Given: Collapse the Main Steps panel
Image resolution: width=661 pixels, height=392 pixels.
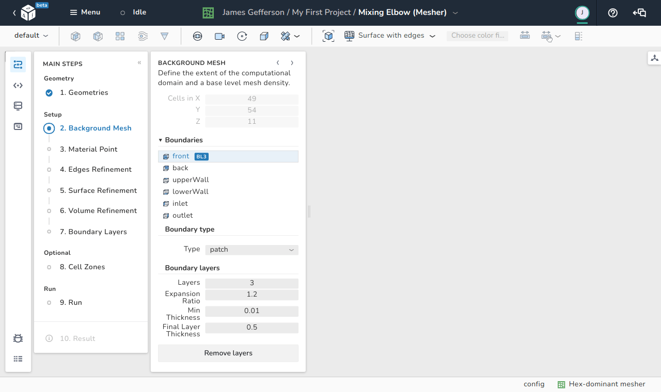Looking at the screenshot, I should [x=139, y=63].
